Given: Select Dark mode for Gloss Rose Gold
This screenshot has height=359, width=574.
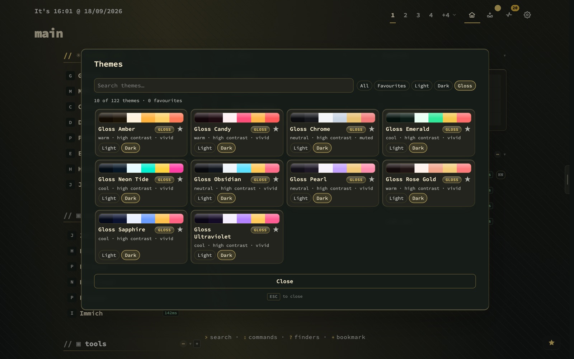Looking at the screenshot, I should point(418,198).
